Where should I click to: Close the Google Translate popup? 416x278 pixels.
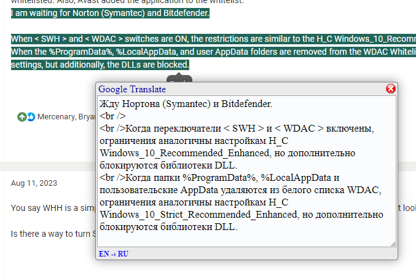coord(391,89)
